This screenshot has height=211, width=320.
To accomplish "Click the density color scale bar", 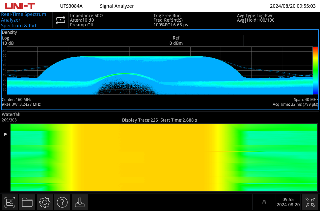I will 315,70.
